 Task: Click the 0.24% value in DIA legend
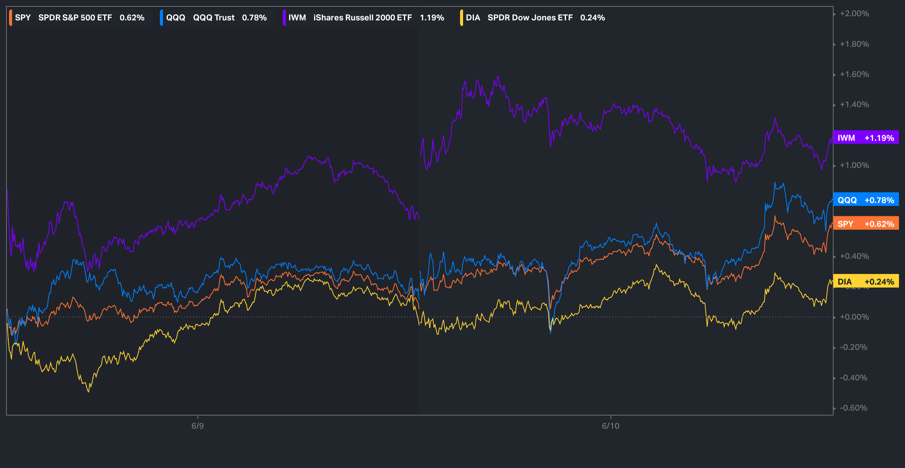coord(592,18)
